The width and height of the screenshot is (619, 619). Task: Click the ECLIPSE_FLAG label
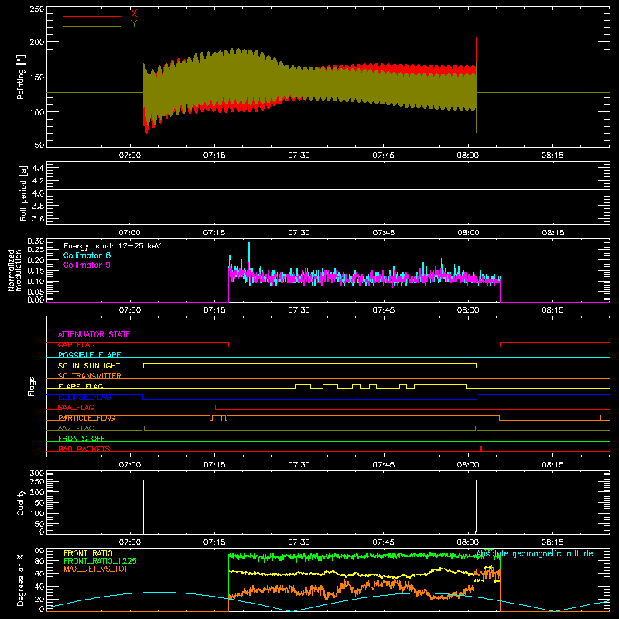pyautogui.click(x=84, y=397)
